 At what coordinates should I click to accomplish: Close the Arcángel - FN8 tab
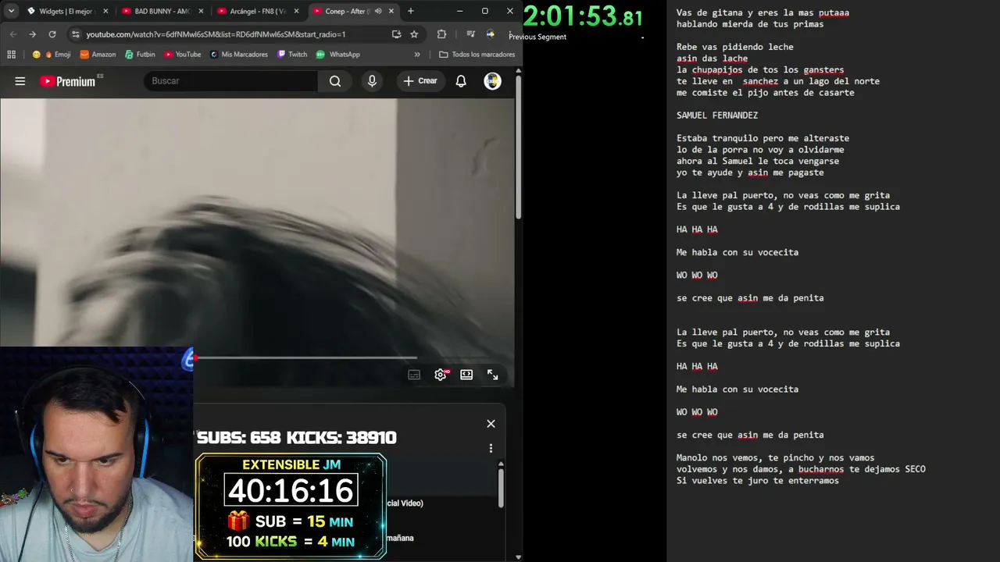click(296, 11)
